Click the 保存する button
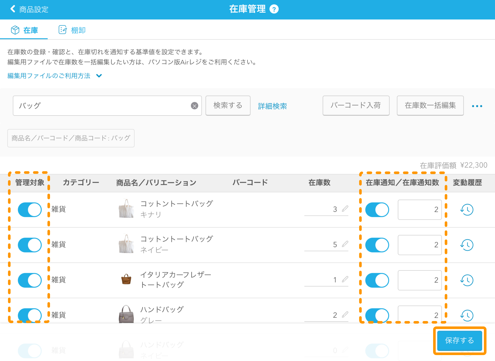Viewport: 495px width, 361px height. pos(459,341)
